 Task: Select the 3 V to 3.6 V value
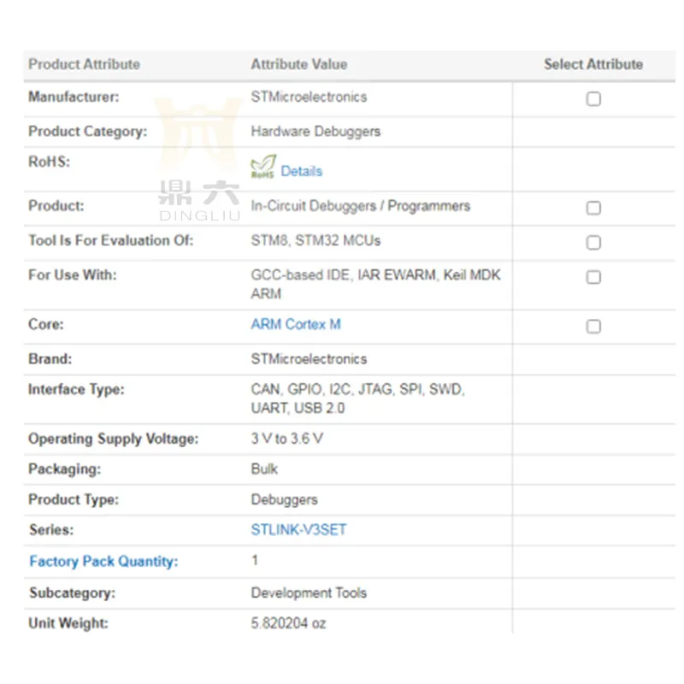tap(287, 439)
